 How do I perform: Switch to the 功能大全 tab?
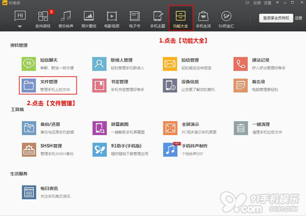tap(181, 19)
